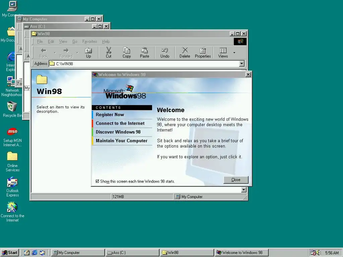Switch to Welcome to Windows 98 taskbar button

pos(242,253)
